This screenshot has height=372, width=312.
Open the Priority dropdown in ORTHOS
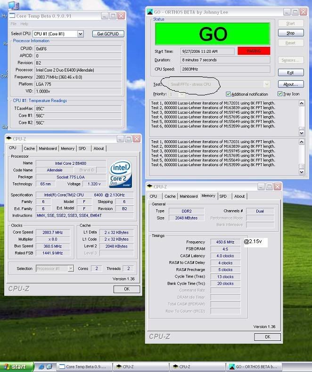pos(181,94)
